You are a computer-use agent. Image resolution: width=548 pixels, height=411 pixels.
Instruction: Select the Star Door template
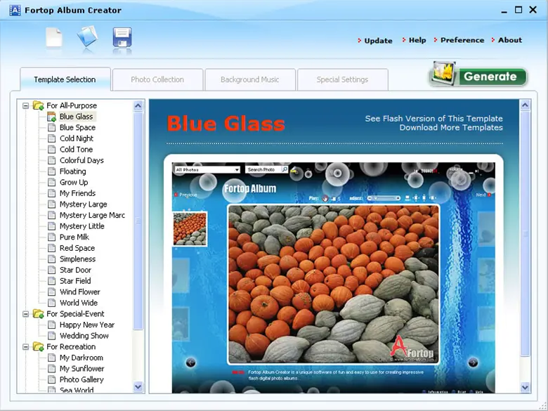pos(75,270)
